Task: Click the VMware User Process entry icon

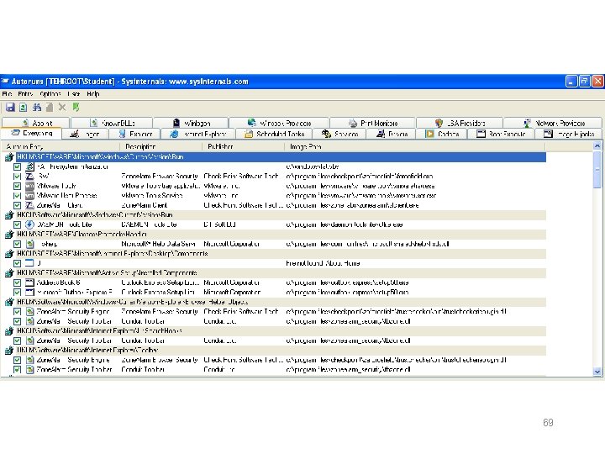Action: (29, 196)
